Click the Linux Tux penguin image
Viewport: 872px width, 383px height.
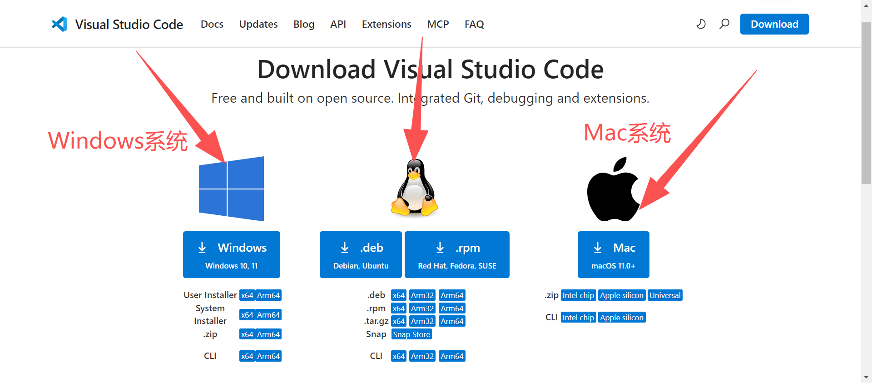point(415,188)
